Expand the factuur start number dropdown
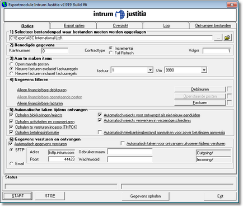Viewport: 243px width, 207px height. (150, 70)
